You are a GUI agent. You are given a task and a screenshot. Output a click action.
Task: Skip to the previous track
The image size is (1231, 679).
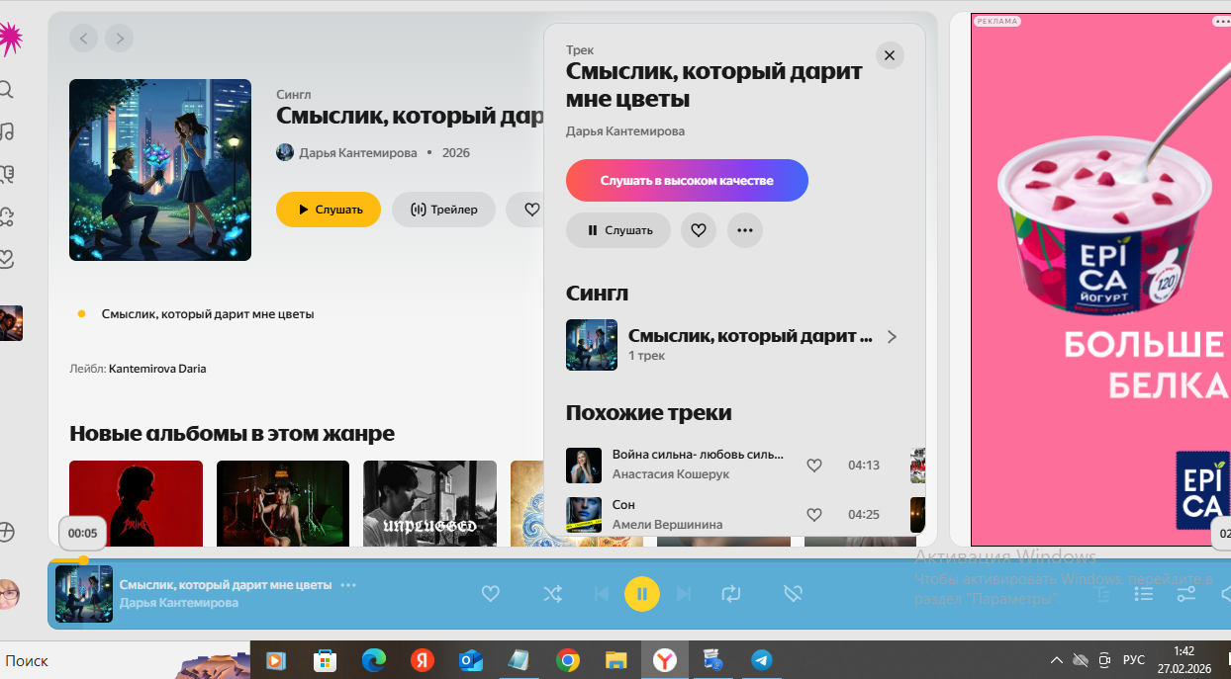pos(601,594)
